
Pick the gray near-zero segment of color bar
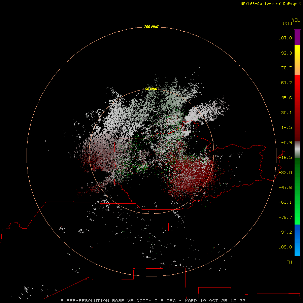(297, 150)
